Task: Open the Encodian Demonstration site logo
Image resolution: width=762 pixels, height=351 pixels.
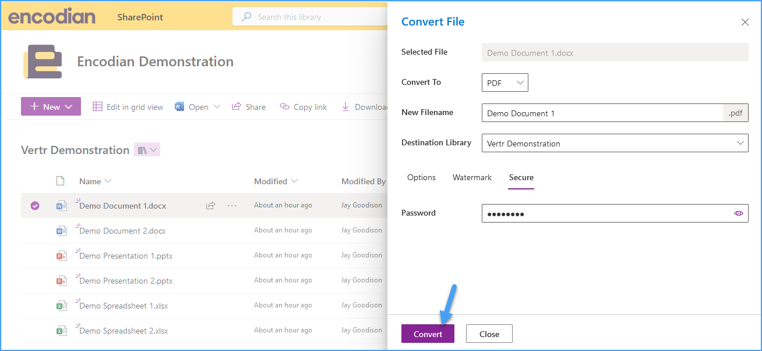Action: [x=43, y=61]
